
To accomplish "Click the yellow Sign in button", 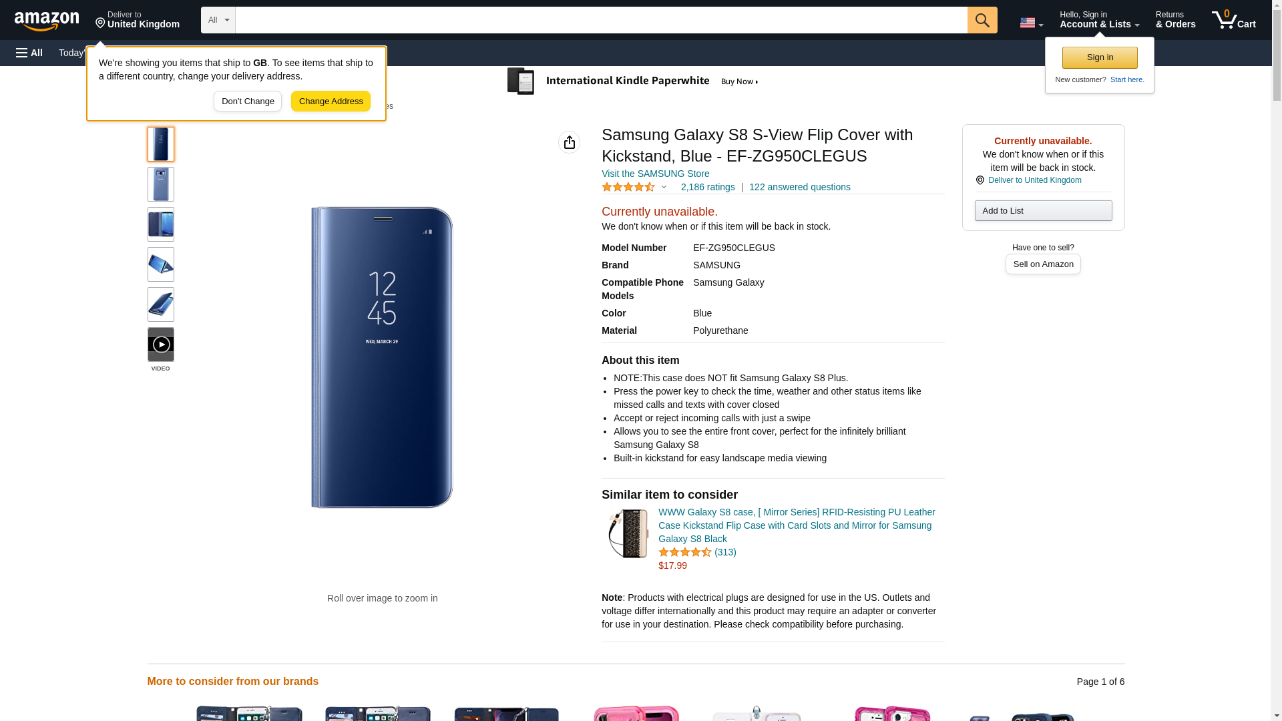I will 1100,57.
